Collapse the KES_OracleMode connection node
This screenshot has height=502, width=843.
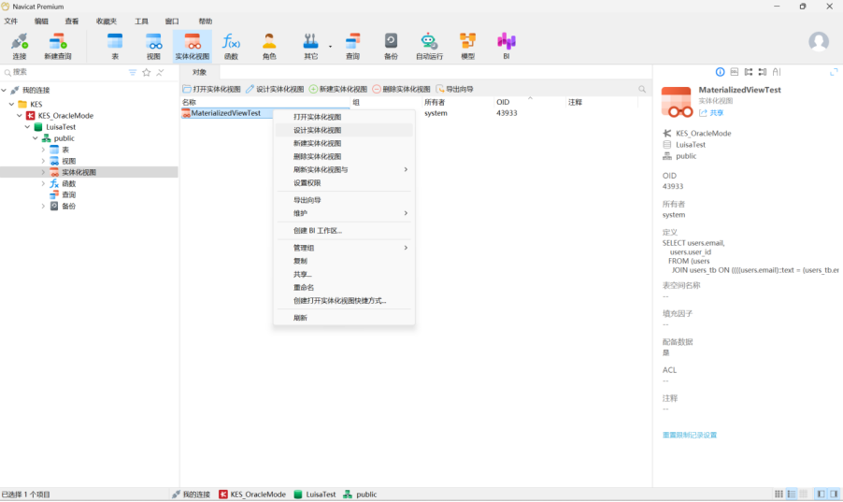click(19, 116)
